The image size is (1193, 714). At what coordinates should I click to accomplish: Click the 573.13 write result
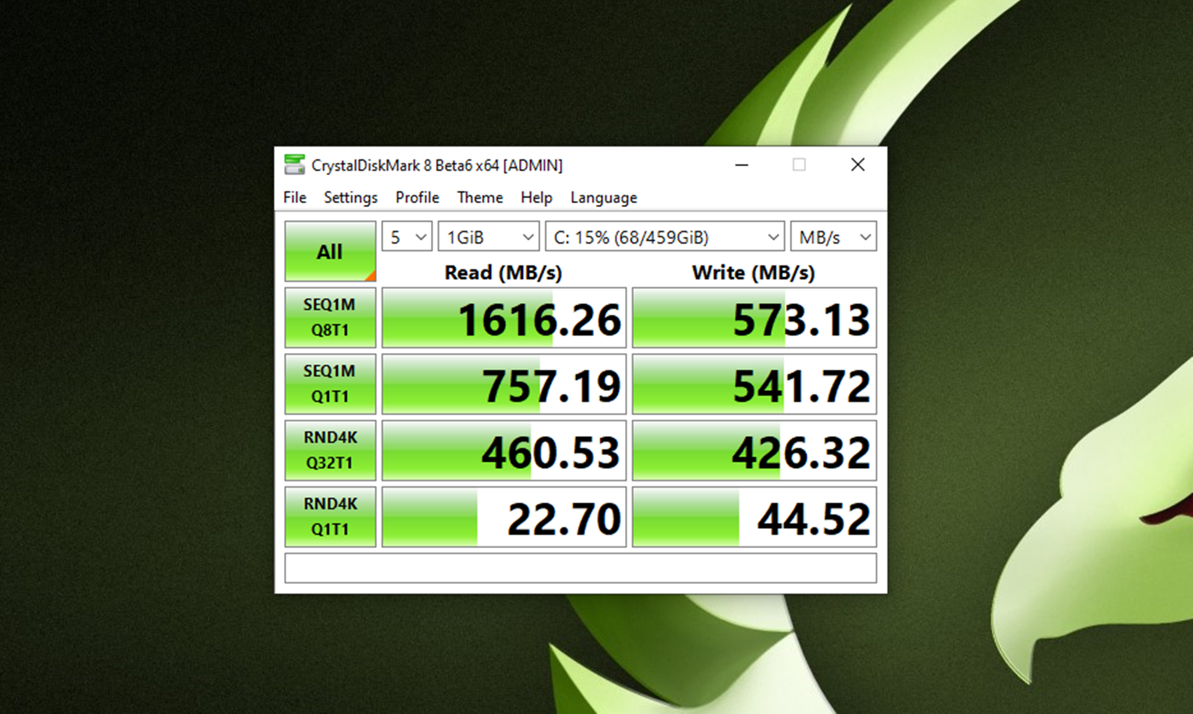tap(754, 318)
